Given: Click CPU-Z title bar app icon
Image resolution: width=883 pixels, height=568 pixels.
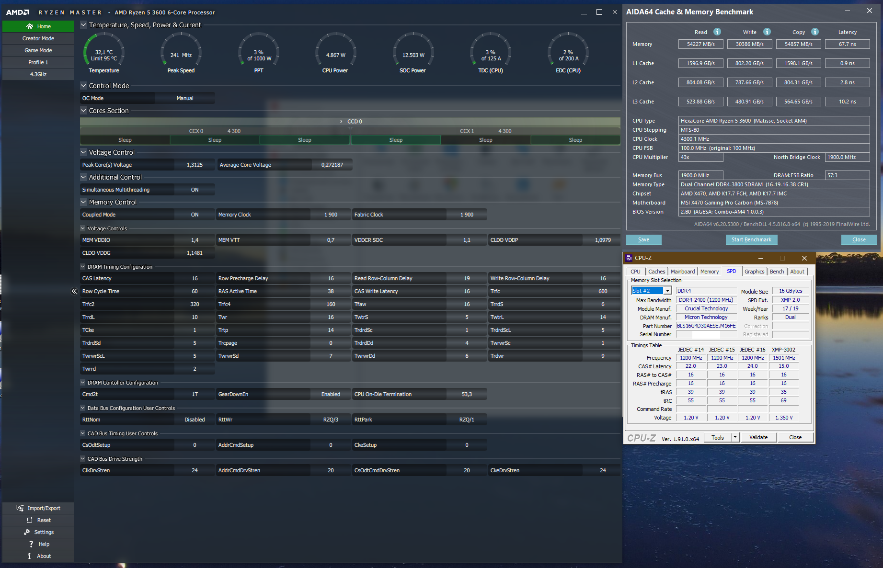Looking at the screenshot, I should tap(629, 258).
